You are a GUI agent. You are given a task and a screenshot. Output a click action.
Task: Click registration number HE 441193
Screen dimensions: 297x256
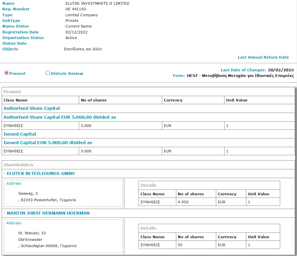tap(76, 9)
